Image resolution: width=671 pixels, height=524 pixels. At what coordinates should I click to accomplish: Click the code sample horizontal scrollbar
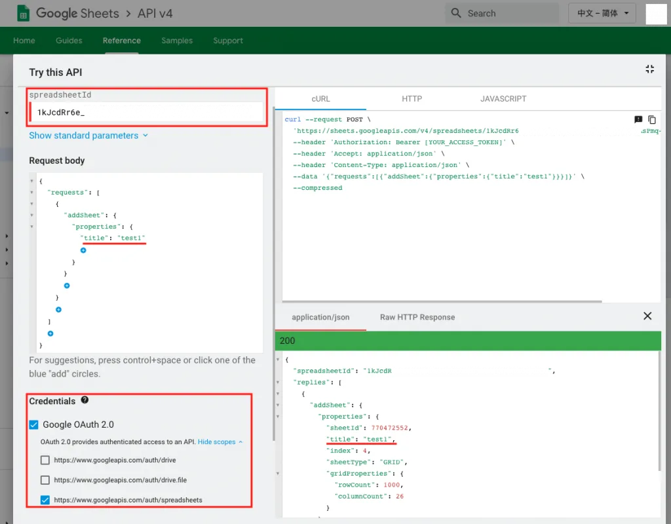click(x=442, y=301)
